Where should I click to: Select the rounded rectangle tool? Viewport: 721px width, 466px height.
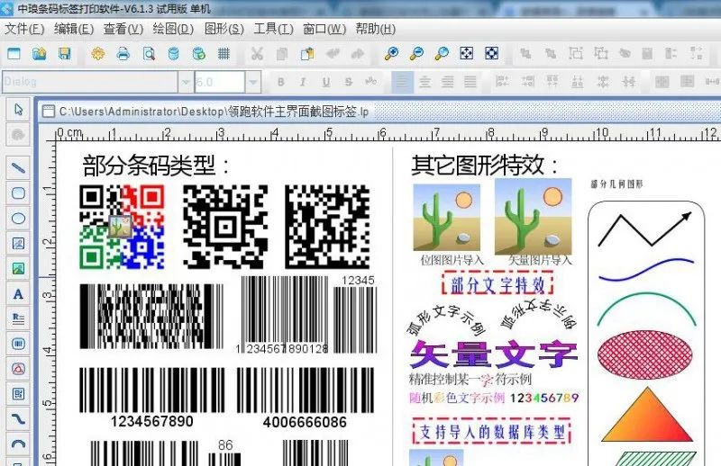coord(18,193)
